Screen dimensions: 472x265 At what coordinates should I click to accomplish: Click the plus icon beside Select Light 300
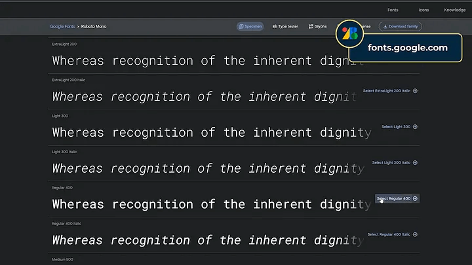click(415, 127)
